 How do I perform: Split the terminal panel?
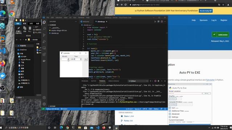tap(155, 81)
